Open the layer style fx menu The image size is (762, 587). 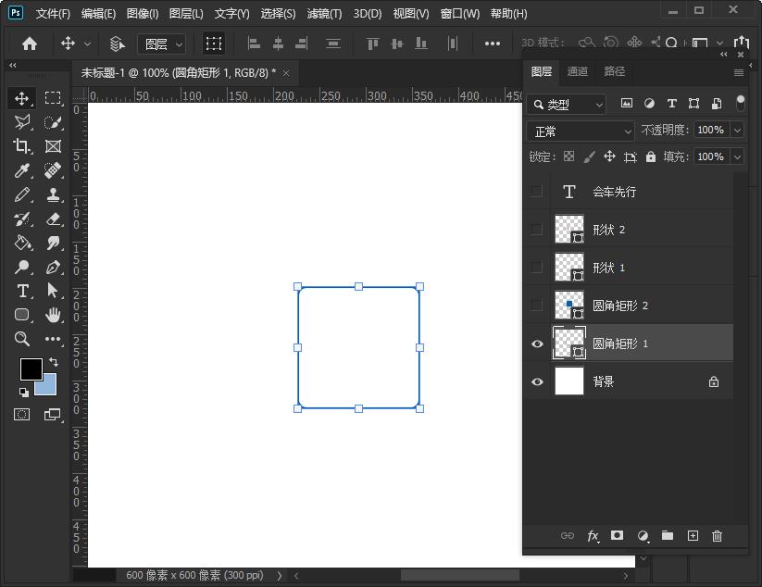pos(593,536)
